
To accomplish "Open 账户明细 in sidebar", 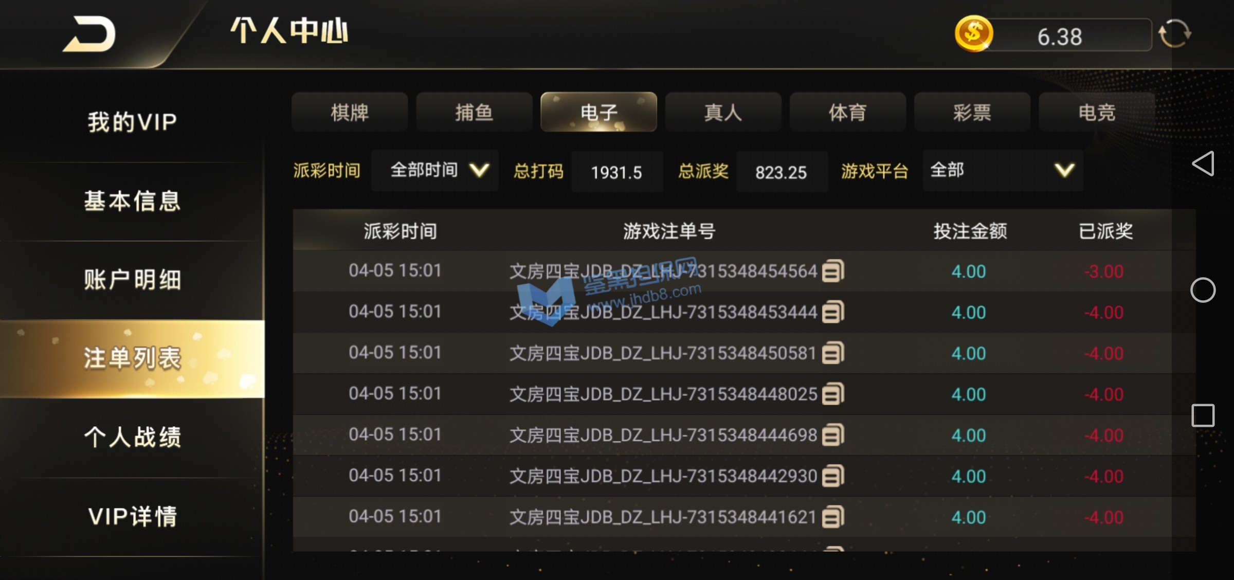I will [x=132, y=280].
